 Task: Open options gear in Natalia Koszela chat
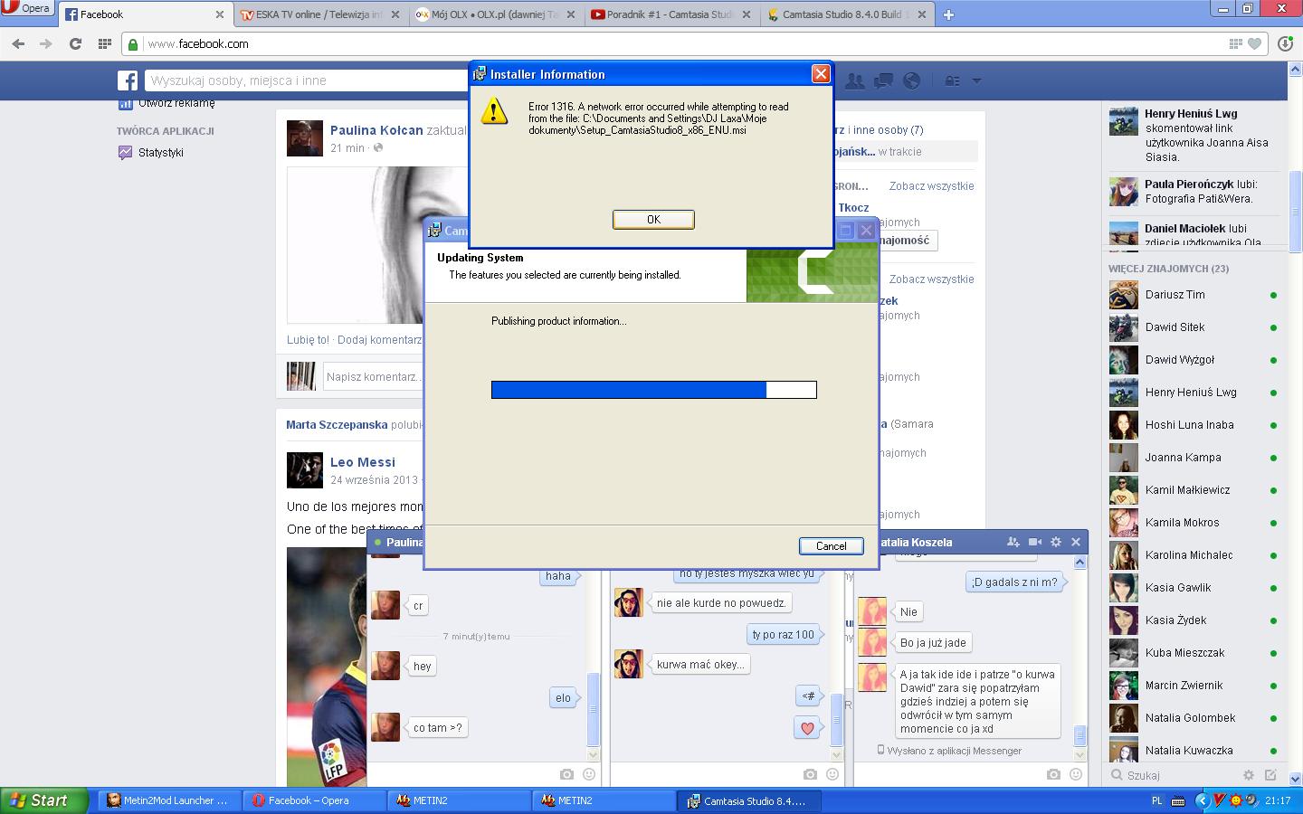[1055, 542]
